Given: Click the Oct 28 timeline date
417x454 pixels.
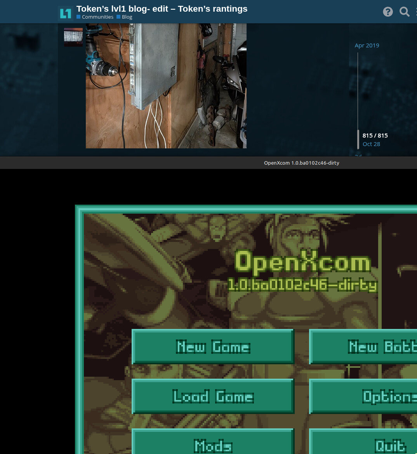Looking at the screenshot, I should point(371,144).
